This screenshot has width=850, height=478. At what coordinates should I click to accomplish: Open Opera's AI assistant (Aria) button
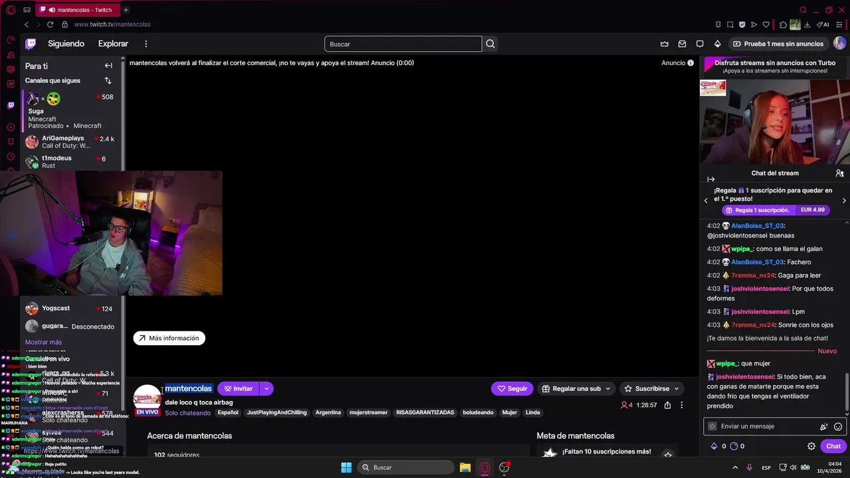pyautogui.click(x=823, y=25)
